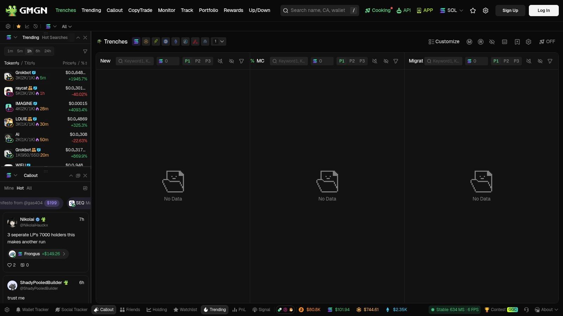Image resolution: width=563 pixels, height=316 pixels.
Task: Open filter funnel in Trending panel
Action: [85, 51]
